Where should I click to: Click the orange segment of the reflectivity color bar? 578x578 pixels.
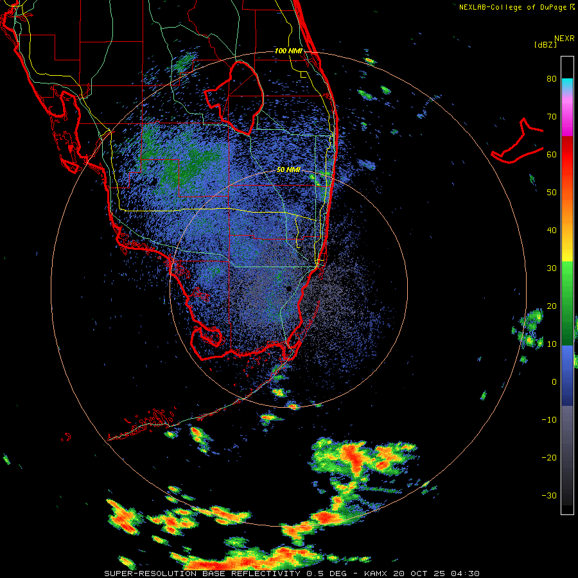[567, 210]
